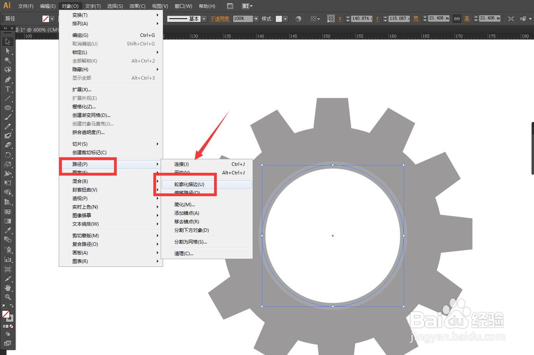Select the Pencil tool
Viewport: 534px width, 355px height.
pyautogui.click(x=7, y=127)
